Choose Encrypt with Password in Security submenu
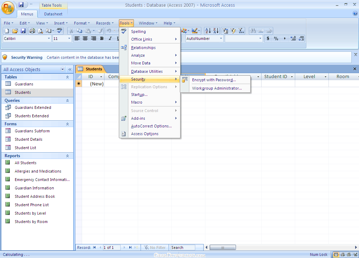359x258 pixels. click(x=216, y=80)
